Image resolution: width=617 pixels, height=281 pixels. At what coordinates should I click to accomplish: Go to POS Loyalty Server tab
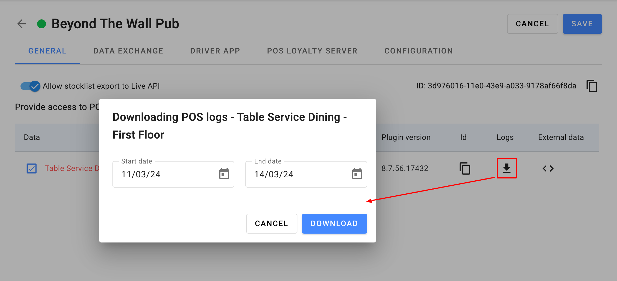[312, 51]
